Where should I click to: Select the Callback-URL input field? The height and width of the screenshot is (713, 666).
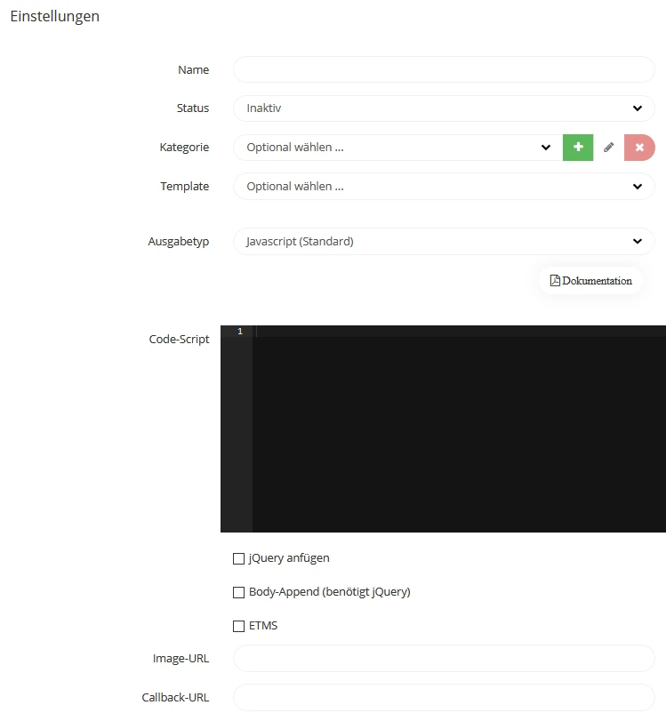[443, 698]
